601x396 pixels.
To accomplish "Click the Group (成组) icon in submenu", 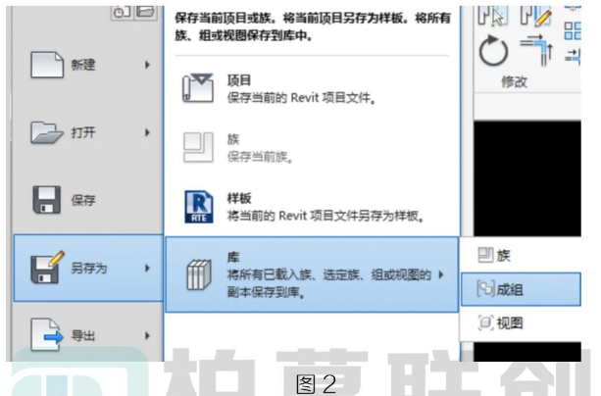I will pos(485,288).
